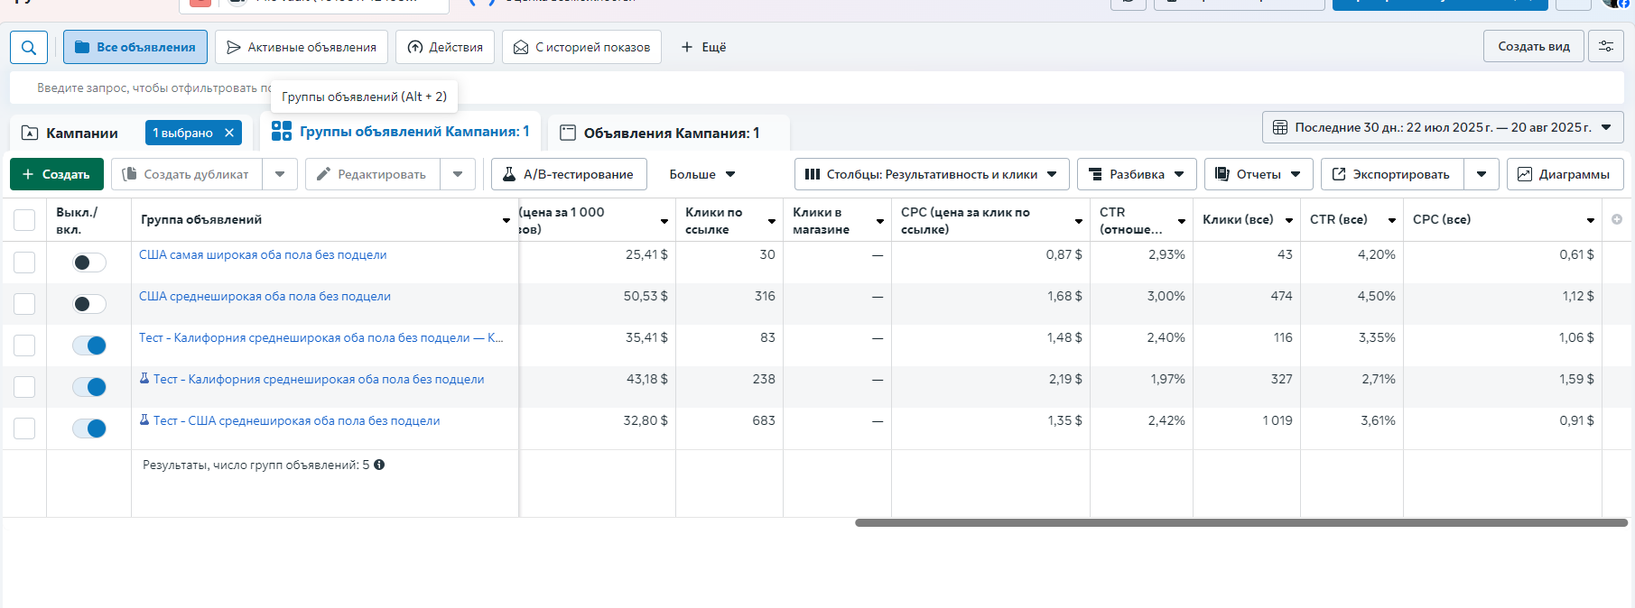Image resolution: width=1635 pixels, height=608 pixels.
Task: Open the Разбивка breakdown dropdown
Action: (x=1137, y=174)
